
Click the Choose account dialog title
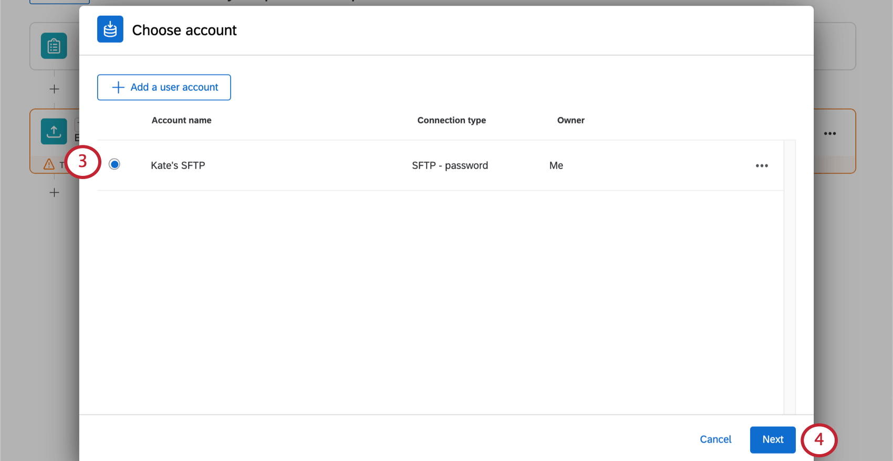tap(184, 30)
